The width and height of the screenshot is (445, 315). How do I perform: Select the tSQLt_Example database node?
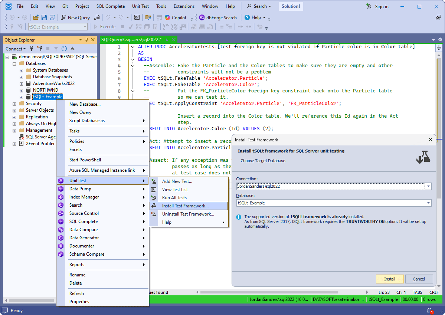coord(48,97)
